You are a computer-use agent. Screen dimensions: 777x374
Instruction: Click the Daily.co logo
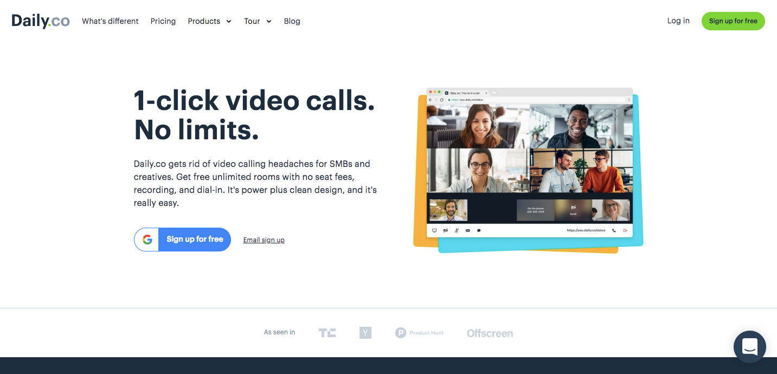click(x=41, y=21)
